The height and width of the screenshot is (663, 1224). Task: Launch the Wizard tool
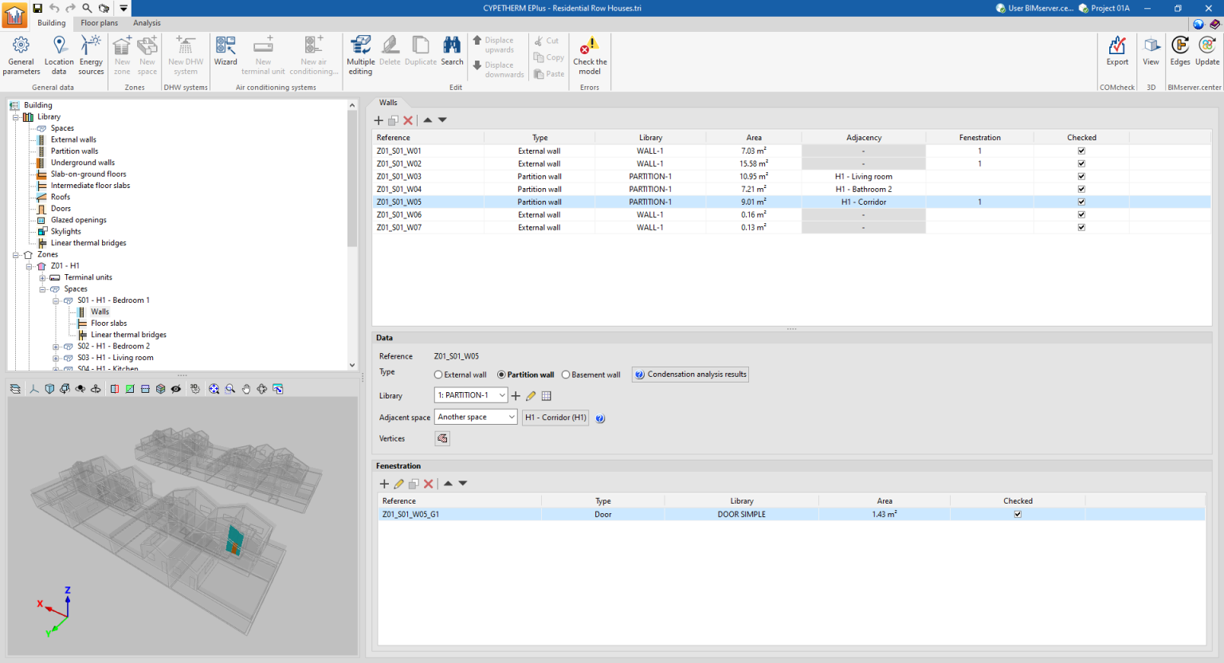tap(226, 51)
